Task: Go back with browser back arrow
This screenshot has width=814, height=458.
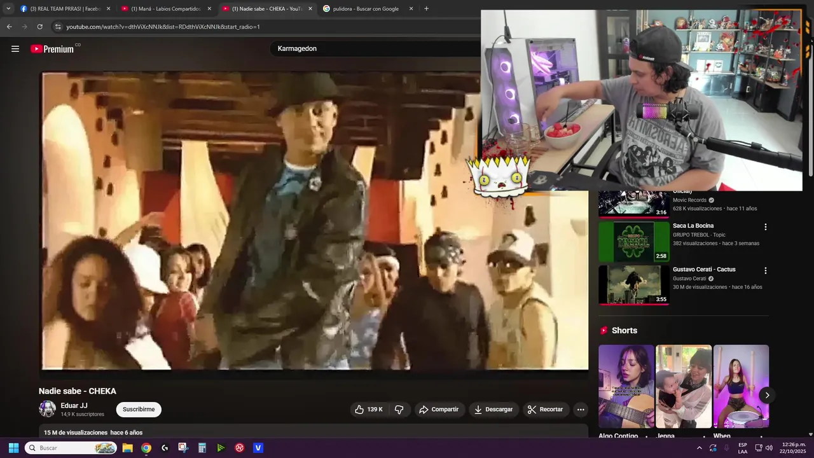Action: pyautogui.click(x=9, y=27)
